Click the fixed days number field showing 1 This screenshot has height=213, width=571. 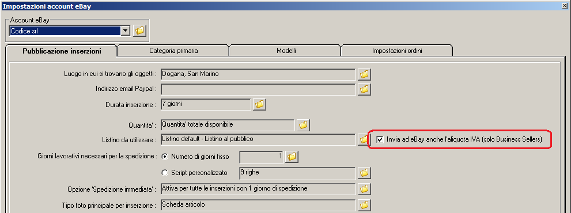tap(262, 157)
